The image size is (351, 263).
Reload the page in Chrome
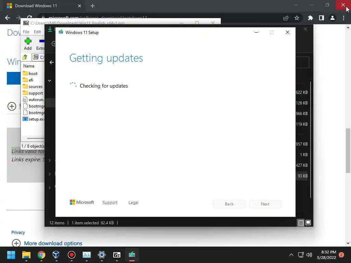point(29,17)
